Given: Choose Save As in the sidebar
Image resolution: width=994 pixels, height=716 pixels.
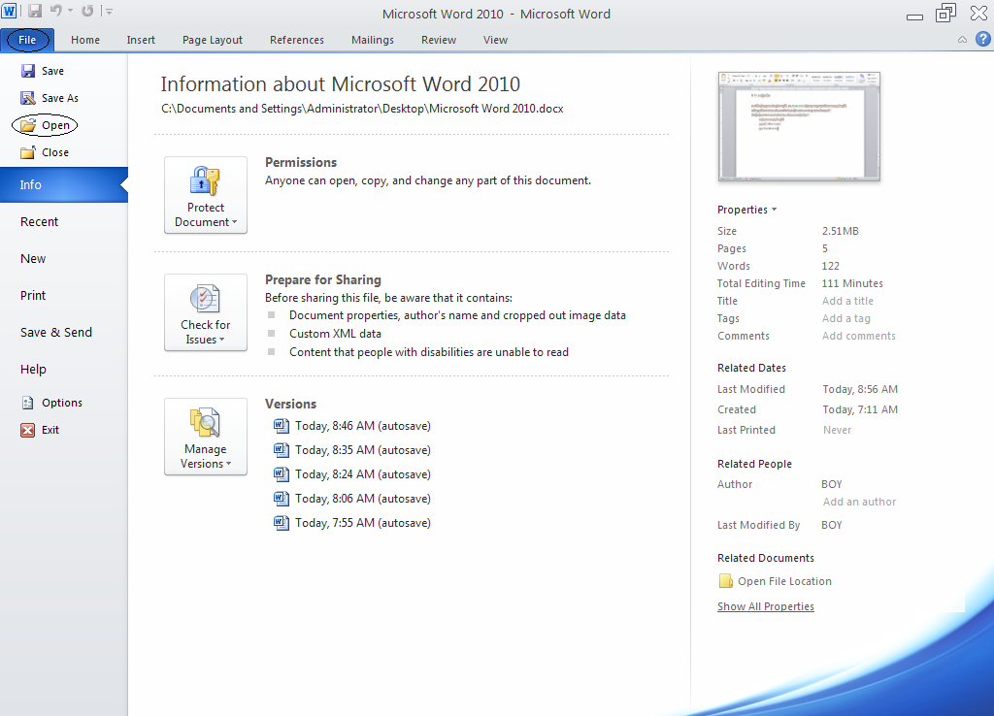Looking at the screenshot, I should 50,98.
